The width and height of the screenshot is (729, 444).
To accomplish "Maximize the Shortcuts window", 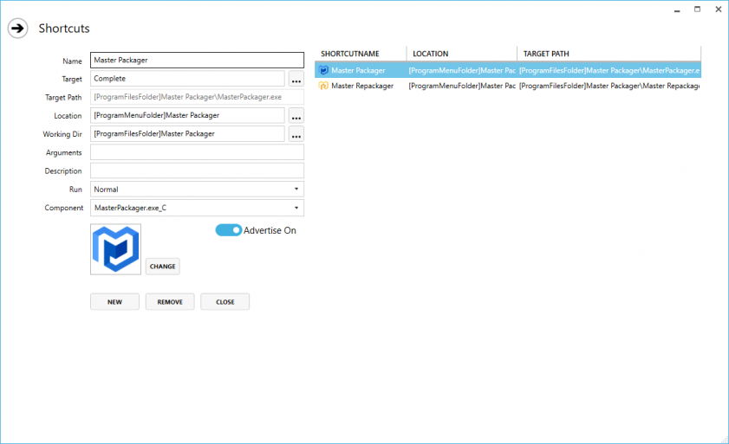I will 698,10.
